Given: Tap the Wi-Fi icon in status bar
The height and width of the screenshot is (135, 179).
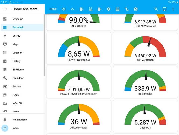Looking at the screenshot, I should point(169,2).
